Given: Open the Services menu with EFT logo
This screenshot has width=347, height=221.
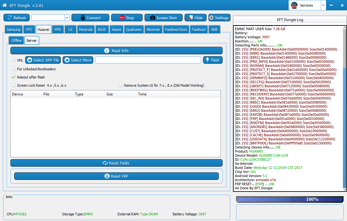Looking at the screenshot, I should tap(305, 5).
